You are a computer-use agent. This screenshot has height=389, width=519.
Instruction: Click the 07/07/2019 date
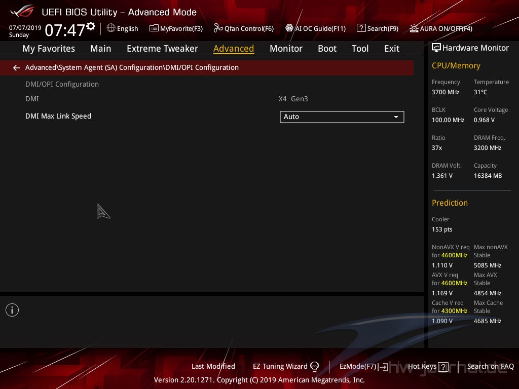pos(25,28)
